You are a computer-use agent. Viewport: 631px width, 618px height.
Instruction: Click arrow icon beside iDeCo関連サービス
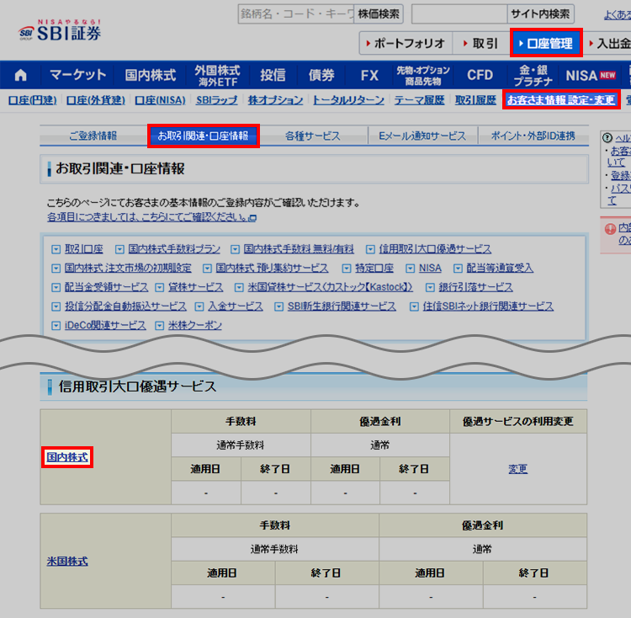pyautogui.click(x=56, y=326)
